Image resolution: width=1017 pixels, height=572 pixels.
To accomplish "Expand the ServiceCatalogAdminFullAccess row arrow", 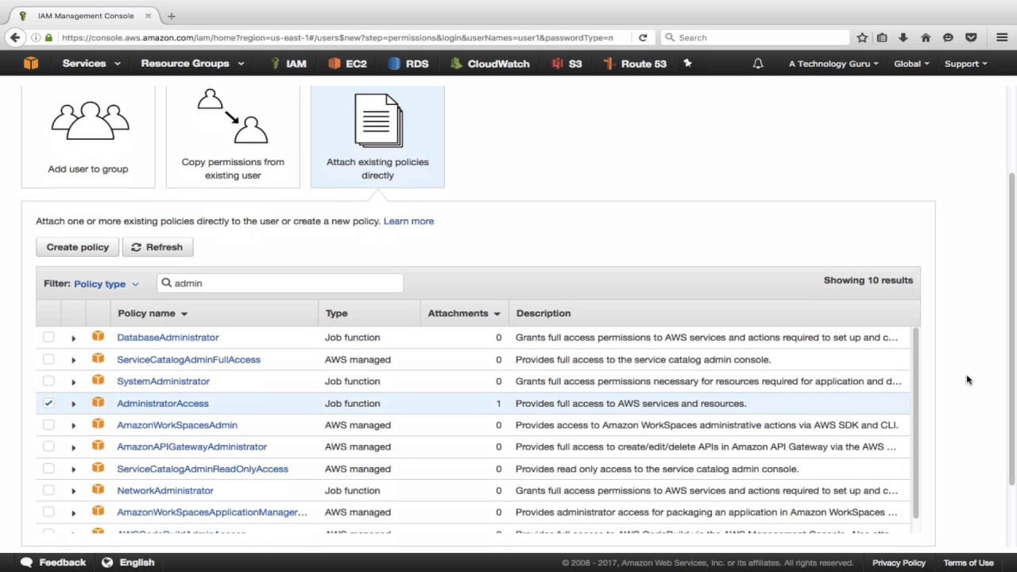I will 73,360.
